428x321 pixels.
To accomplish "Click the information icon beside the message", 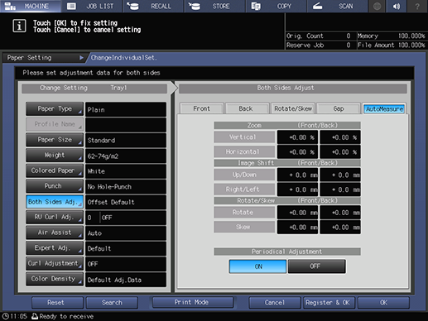I will click(19, 26).
